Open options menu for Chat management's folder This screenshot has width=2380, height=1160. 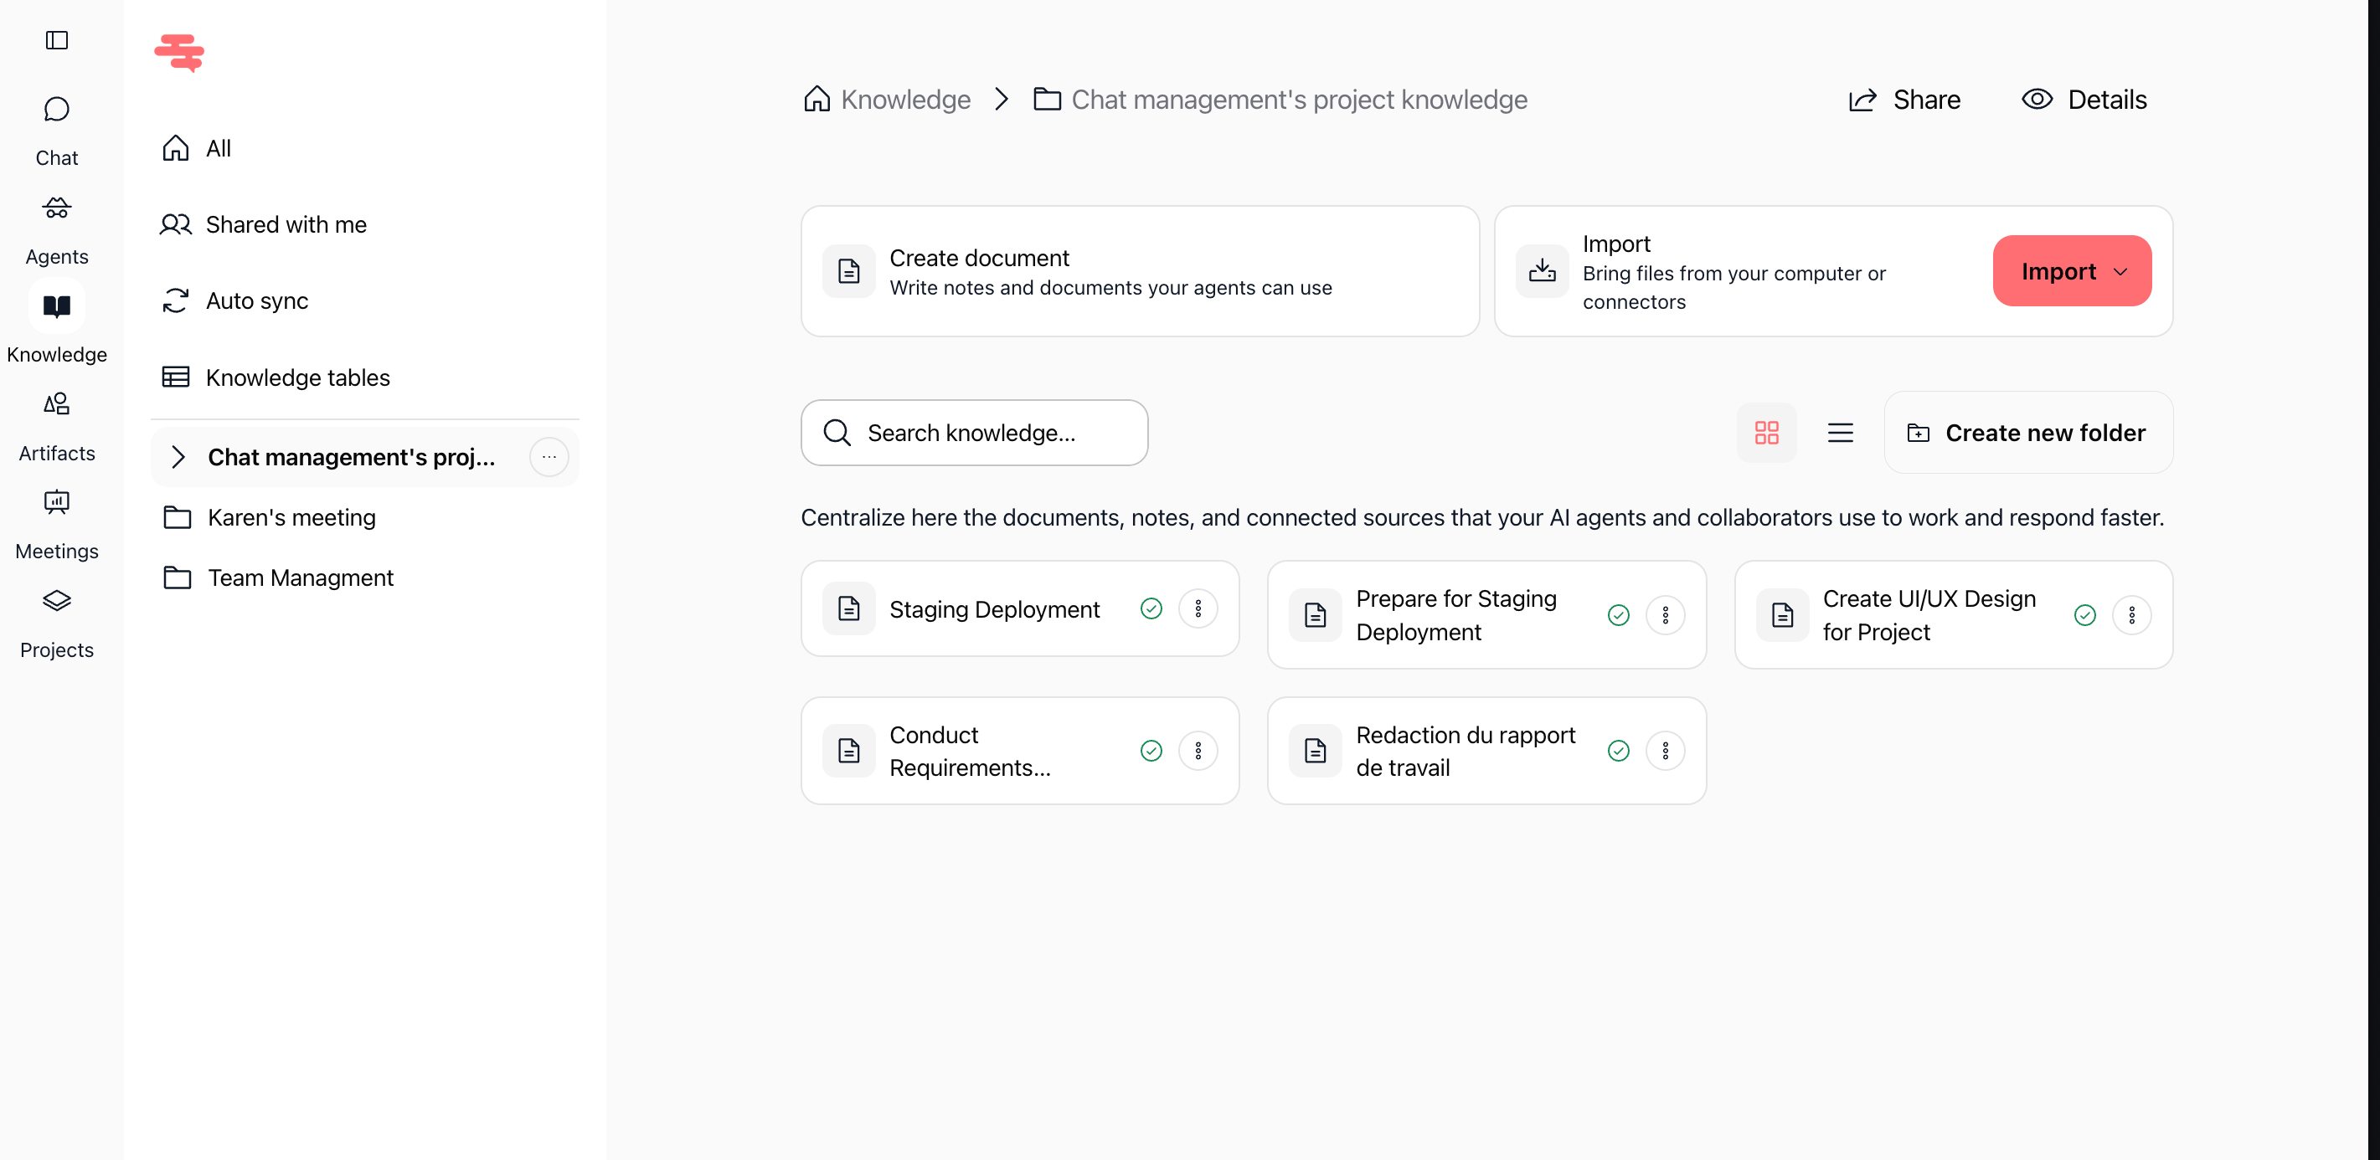pos(549,456)
